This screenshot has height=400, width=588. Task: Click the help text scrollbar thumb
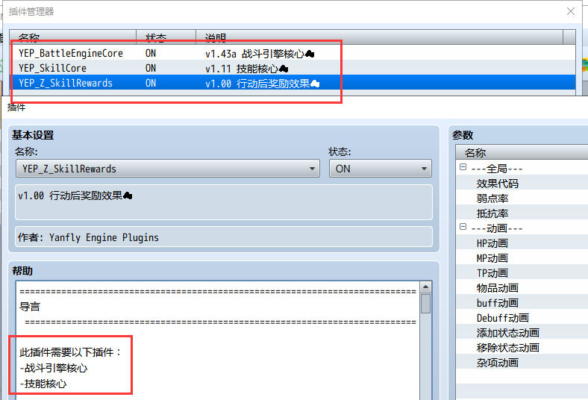(x=425, y=304)
